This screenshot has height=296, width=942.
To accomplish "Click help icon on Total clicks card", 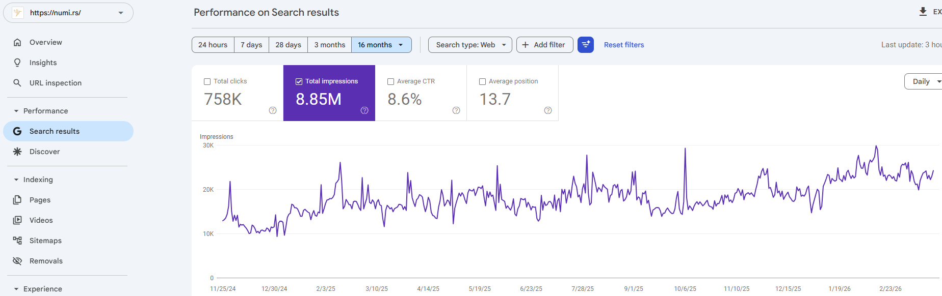I will pyautogui.click(x=273, y=110).
